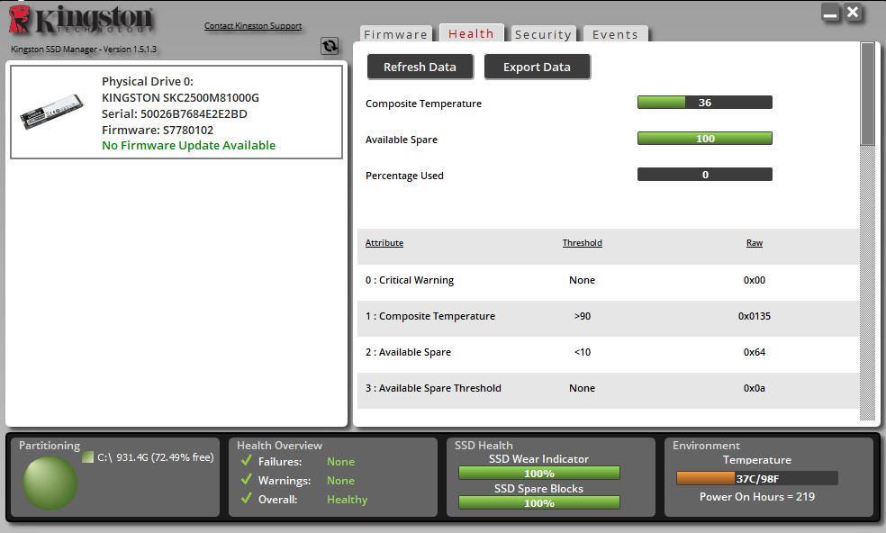The width and height of the screenshot is (886, 533).
Task: Click the C: partition color legend square
Action: 87,457
